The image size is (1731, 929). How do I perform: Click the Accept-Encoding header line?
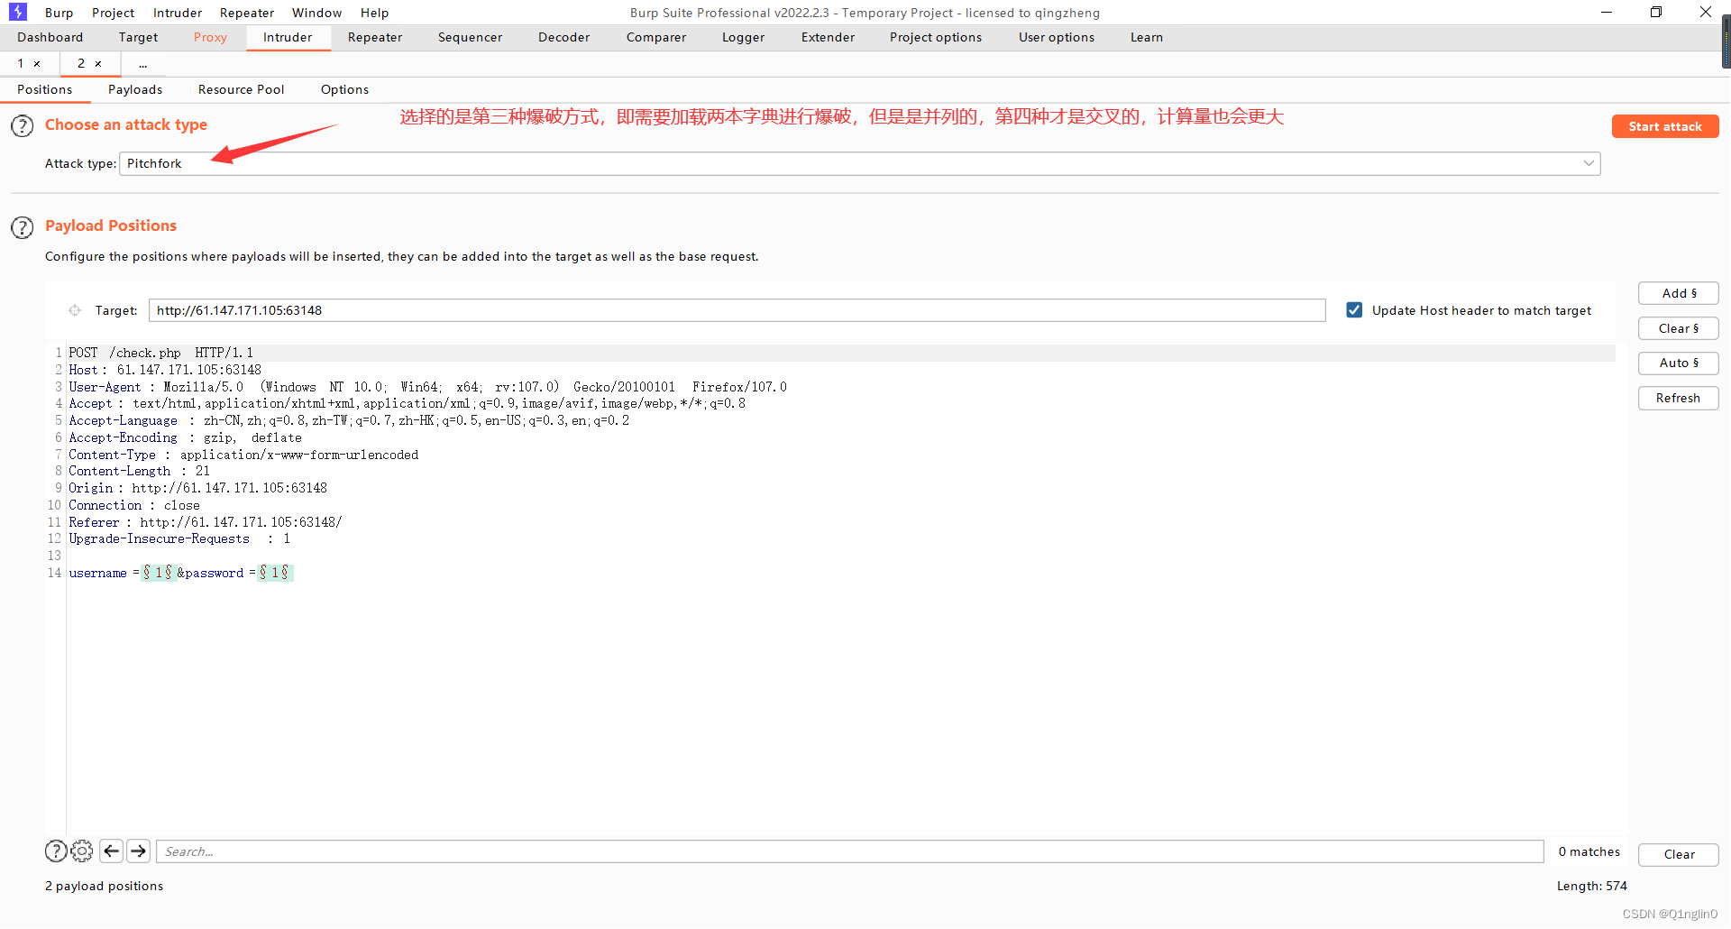pyautogui.click(x=186, y=437)
